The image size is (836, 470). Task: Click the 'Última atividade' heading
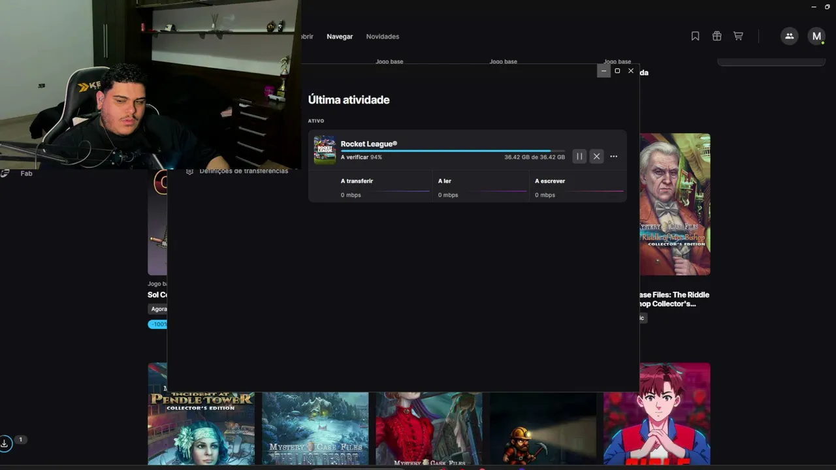(x=349, y=100)
